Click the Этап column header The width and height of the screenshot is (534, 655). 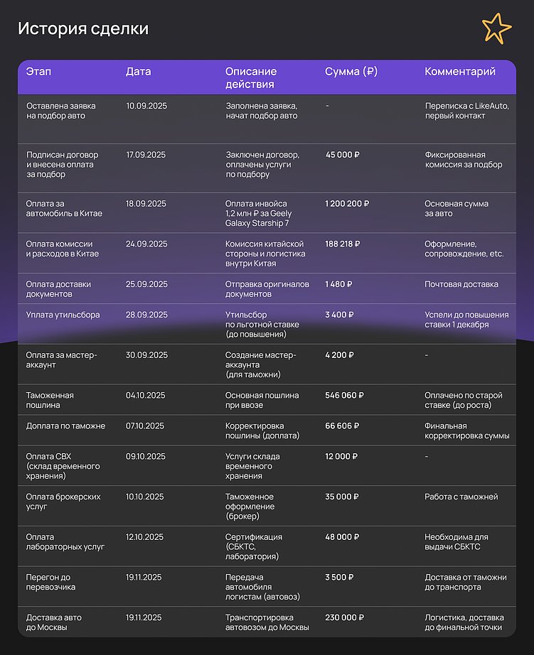38,72
